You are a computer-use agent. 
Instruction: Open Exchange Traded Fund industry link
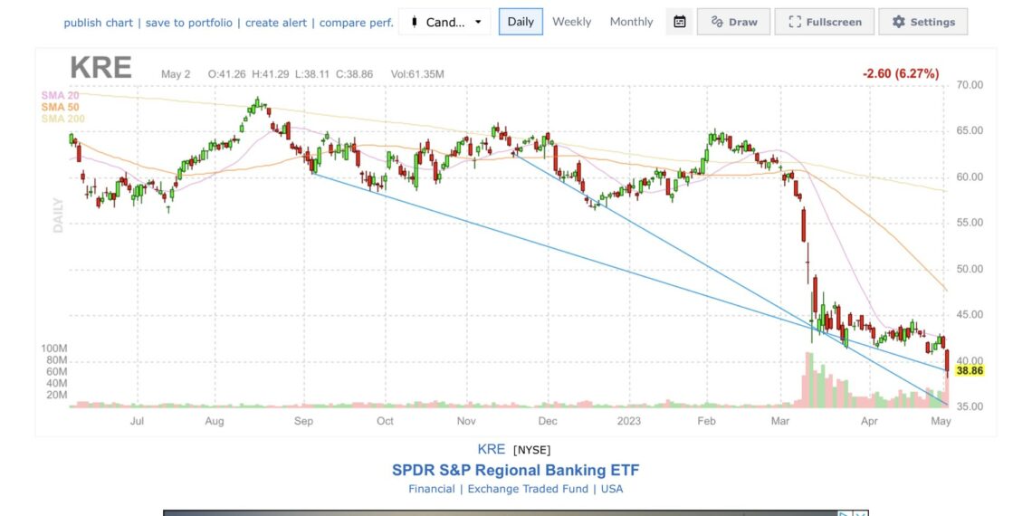pos(529,489)
